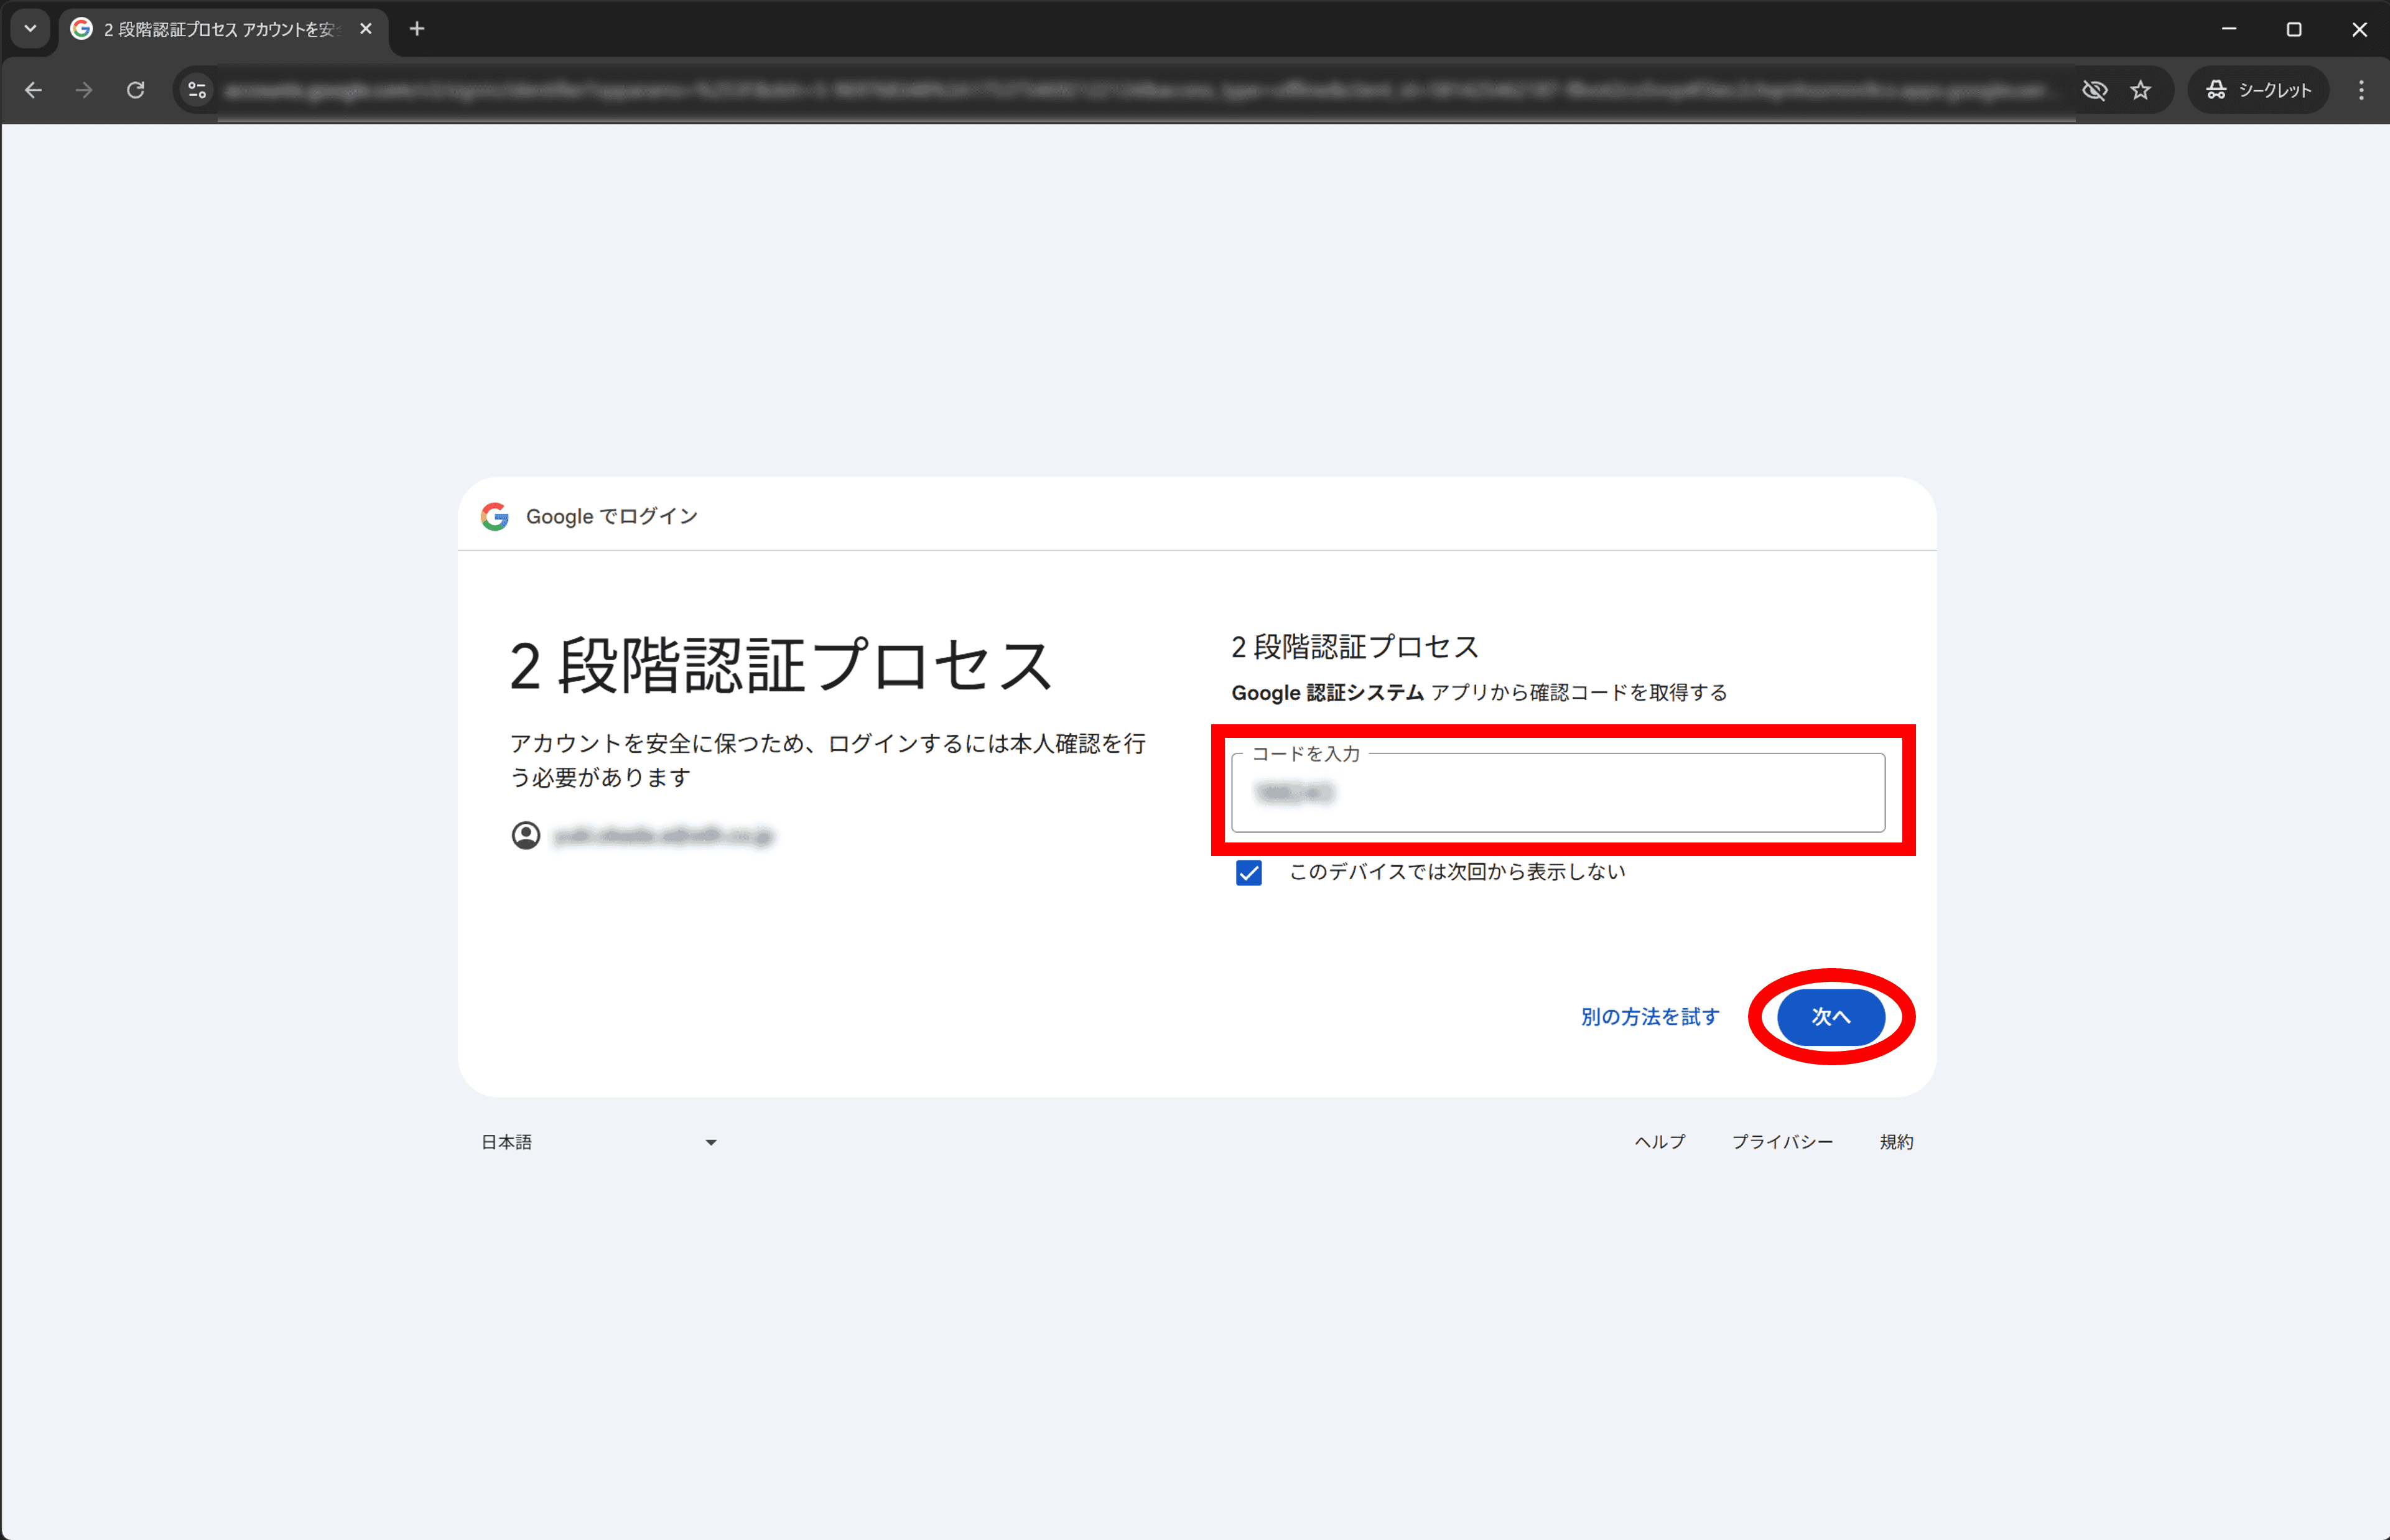2390x1540 pixels.
Task: Open the ヘルプ link
Action: [x=1659, y=1142]
